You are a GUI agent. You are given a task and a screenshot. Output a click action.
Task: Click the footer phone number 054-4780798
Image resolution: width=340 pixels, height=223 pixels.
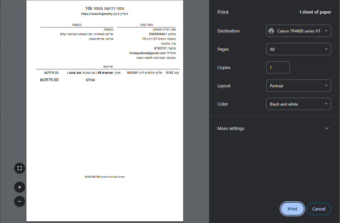point(92,177)
